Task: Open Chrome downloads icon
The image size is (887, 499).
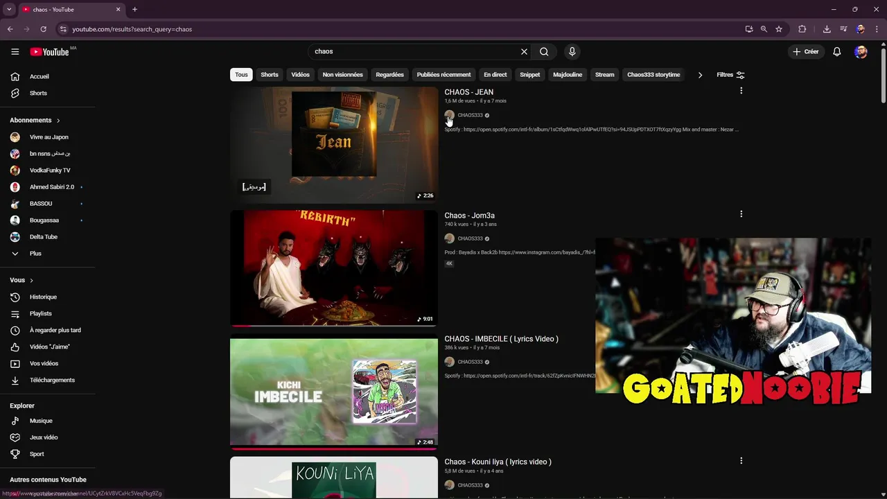Action: click(x=827, y=29)
